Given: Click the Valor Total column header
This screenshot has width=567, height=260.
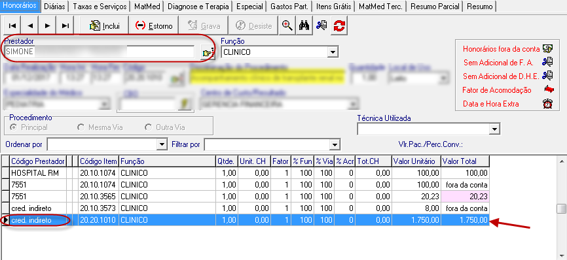Looking at the screenshot, I should coord(465,161).
